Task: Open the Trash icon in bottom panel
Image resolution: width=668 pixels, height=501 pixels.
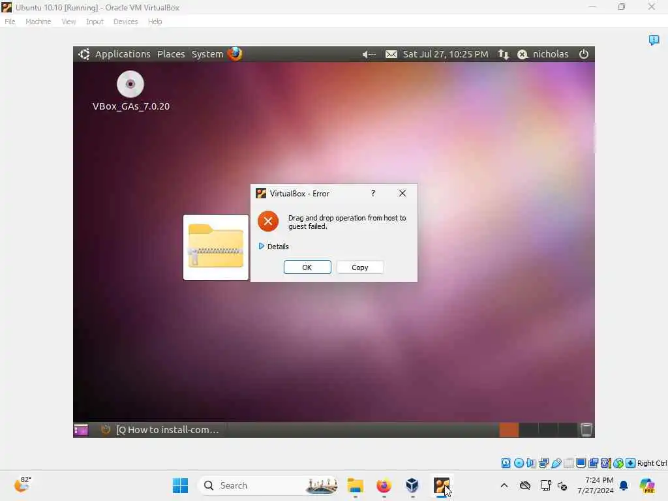Action: [586, 429]
